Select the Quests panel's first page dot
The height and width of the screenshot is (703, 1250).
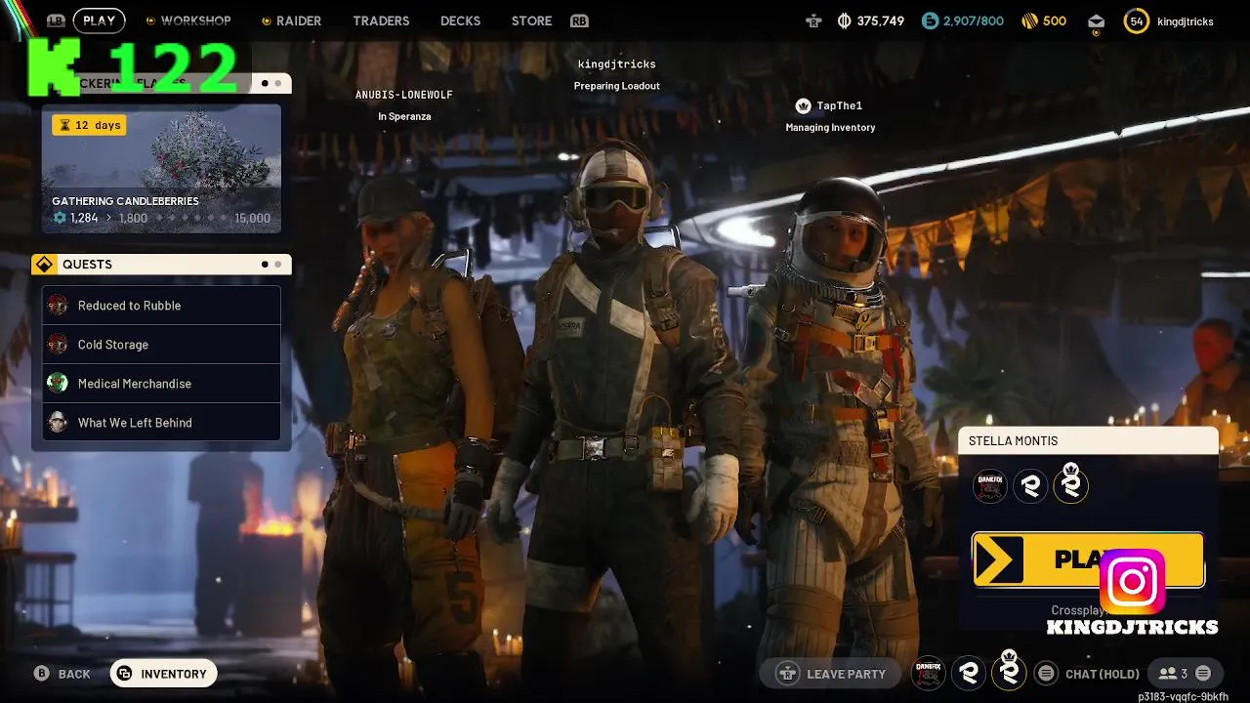pos(265,265)
